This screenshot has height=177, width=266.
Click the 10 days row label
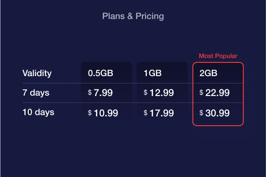[x=38, y=112]
